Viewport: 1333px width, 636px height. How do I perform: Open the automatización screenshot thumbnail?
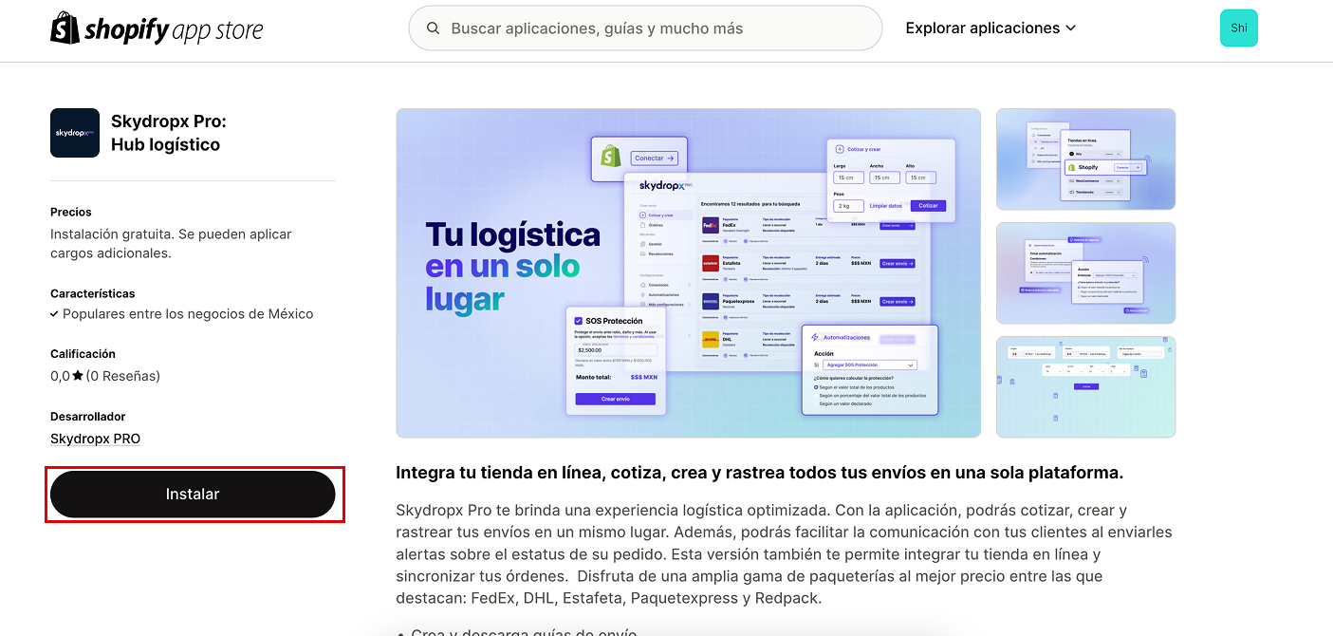1085,273
